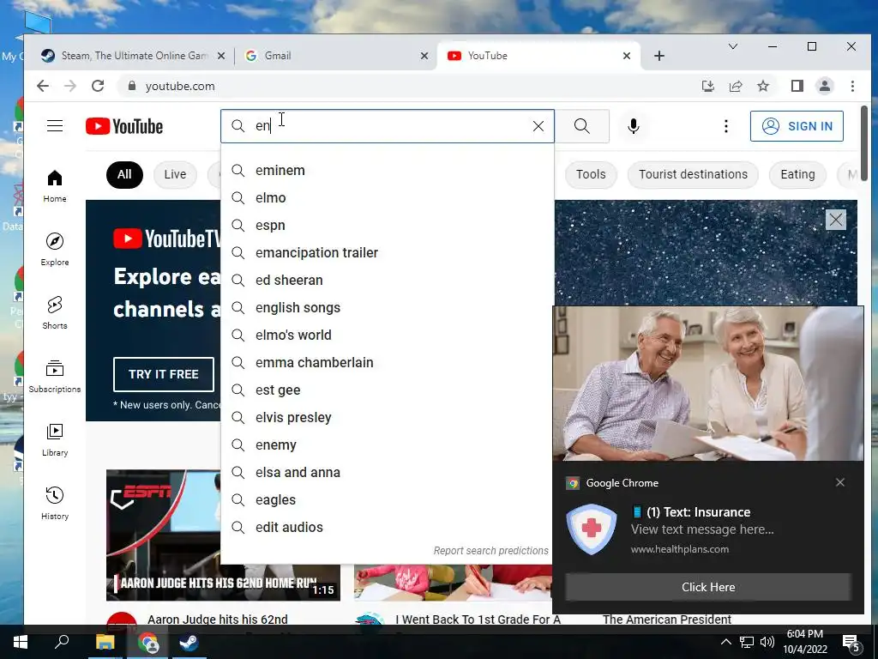Screen dimensions: 878x659
Task: Open Steam from the taskbar
Action: 189,642
